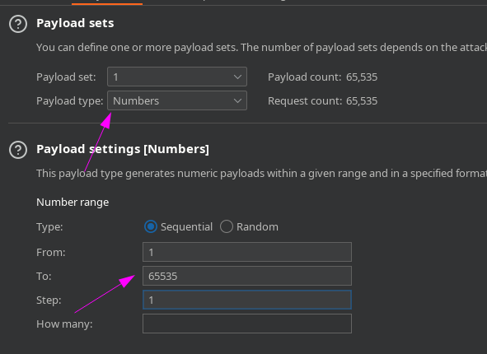
Task: Select the active tab with orange underline
Action: point(107,2)
